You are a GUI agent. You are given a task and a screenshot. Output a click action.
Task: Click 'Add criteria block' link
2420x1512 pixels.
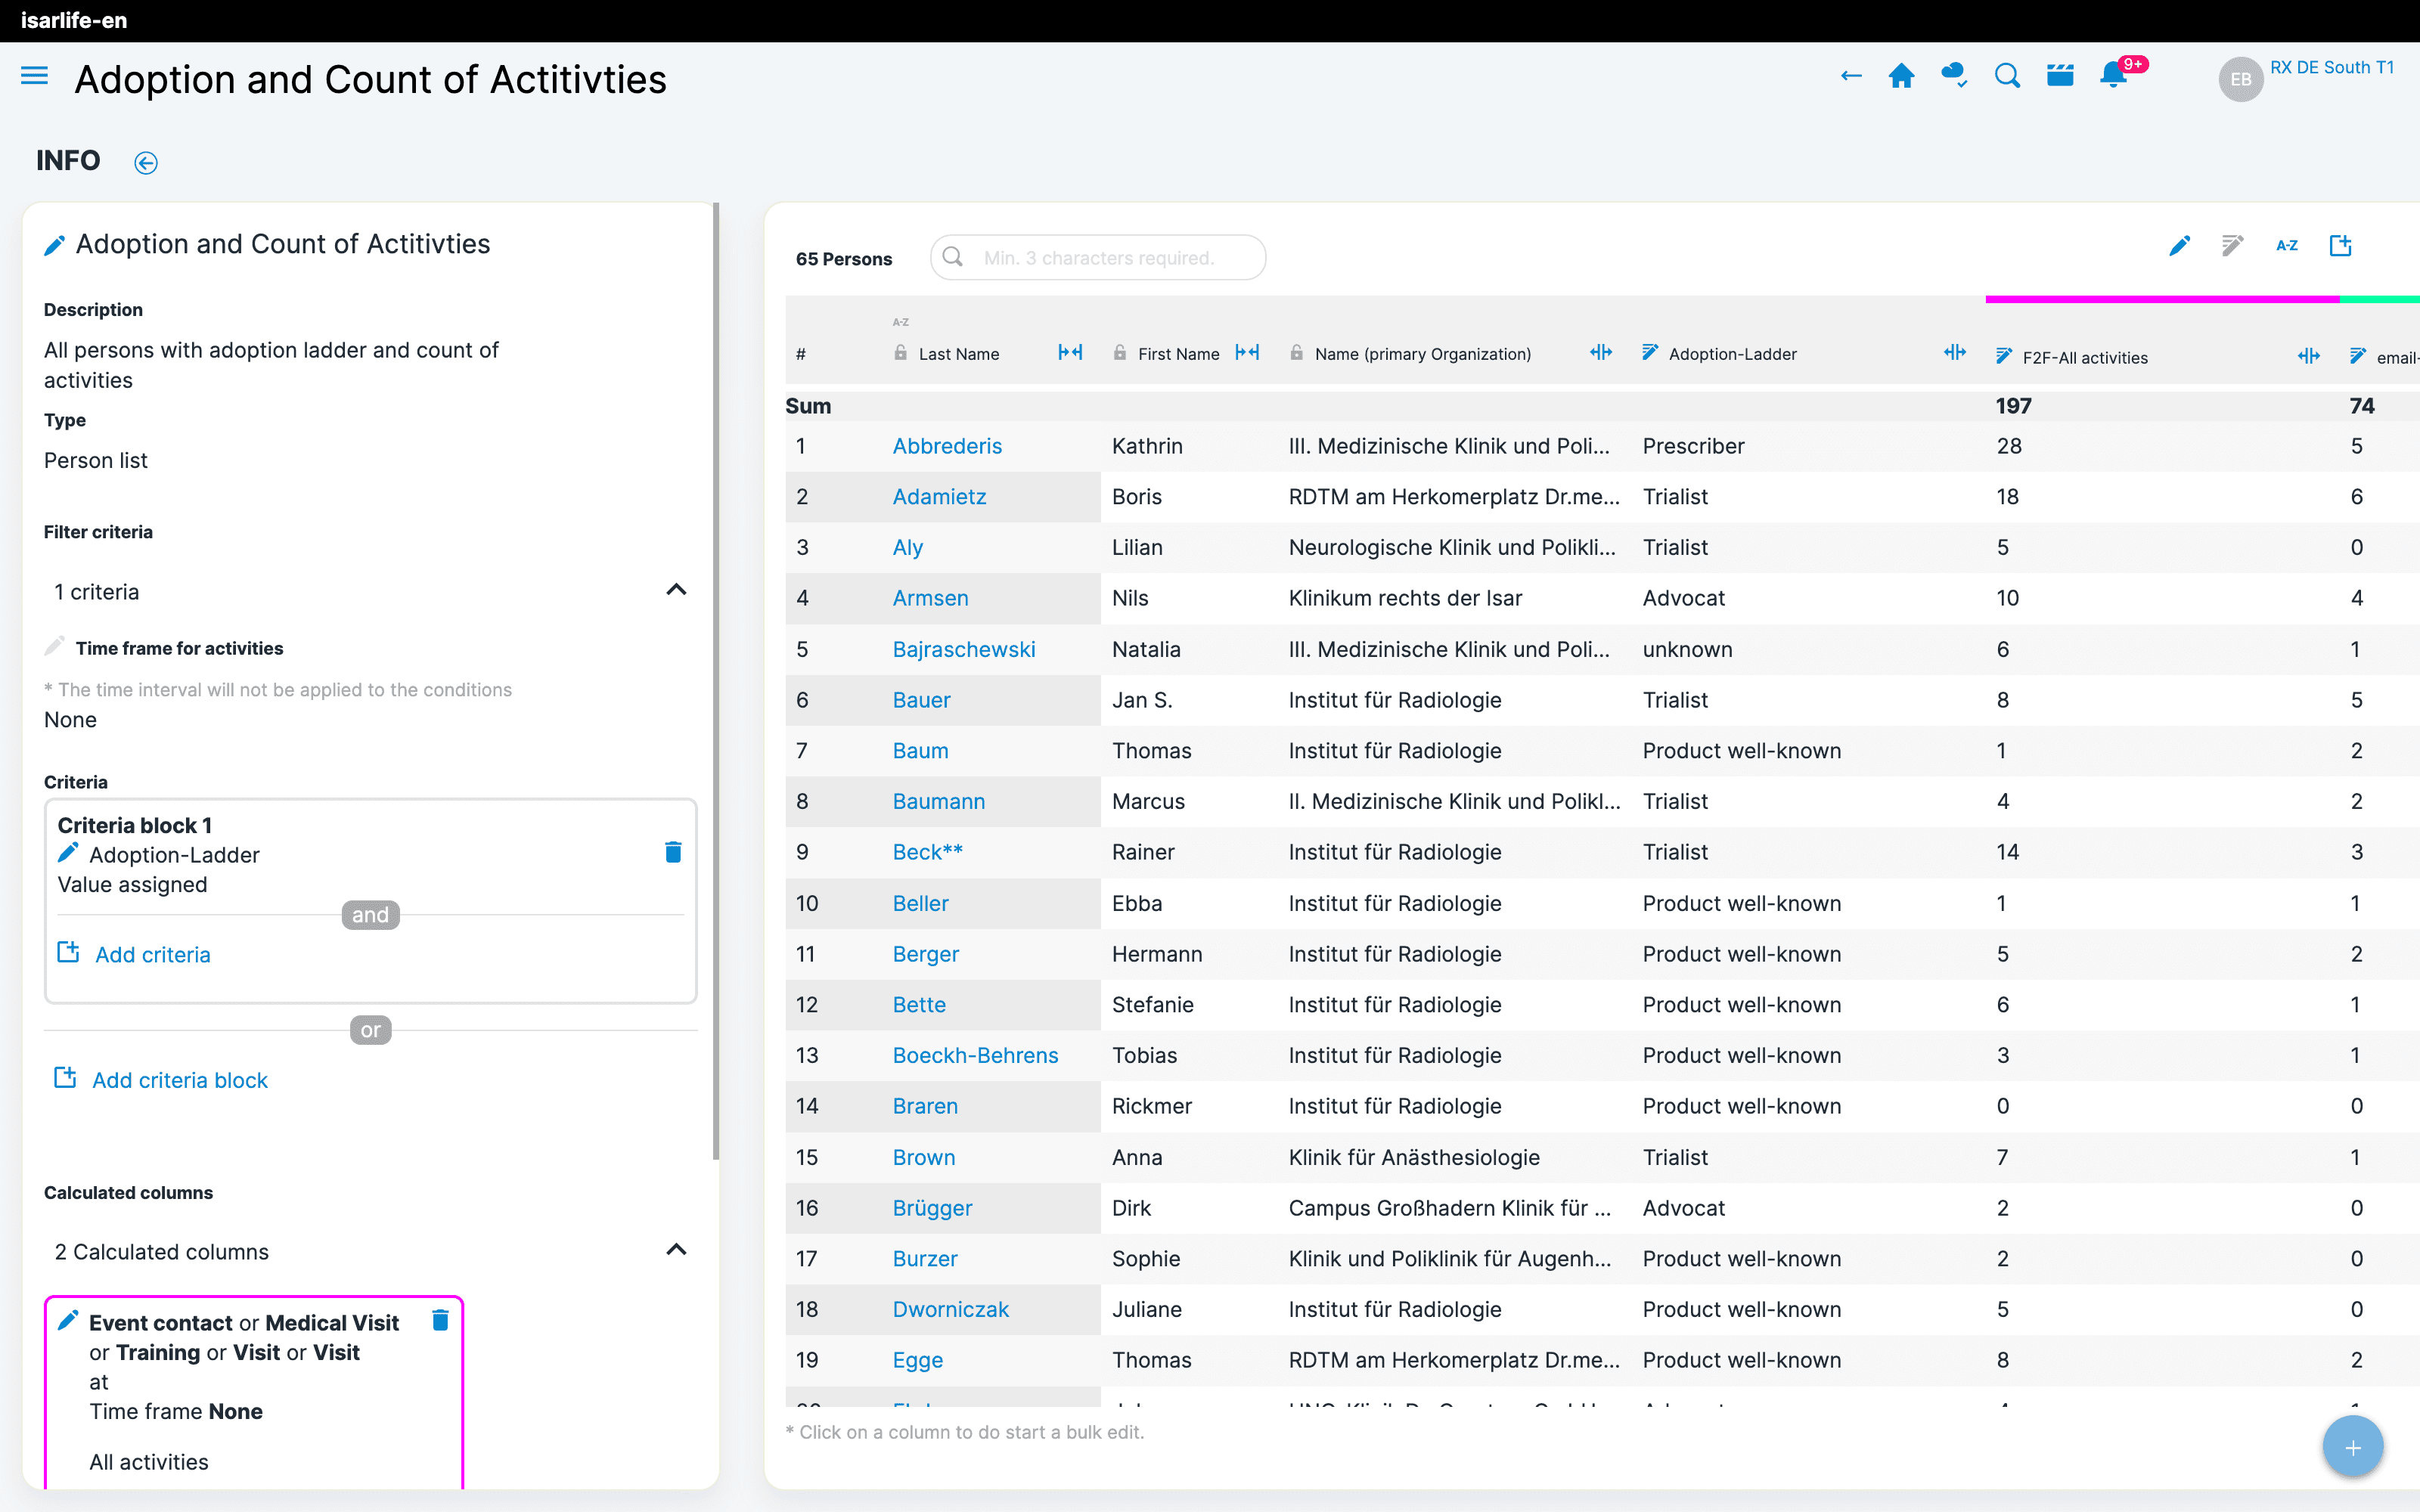coord(180,1080)
